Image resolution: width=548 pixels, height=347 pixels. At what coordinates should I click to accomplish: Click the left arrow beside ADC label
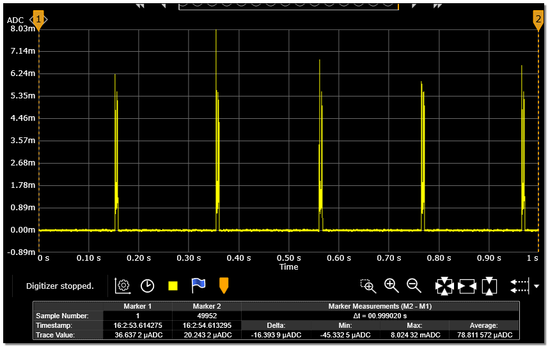pyautogui.click(x=31, y=20)
